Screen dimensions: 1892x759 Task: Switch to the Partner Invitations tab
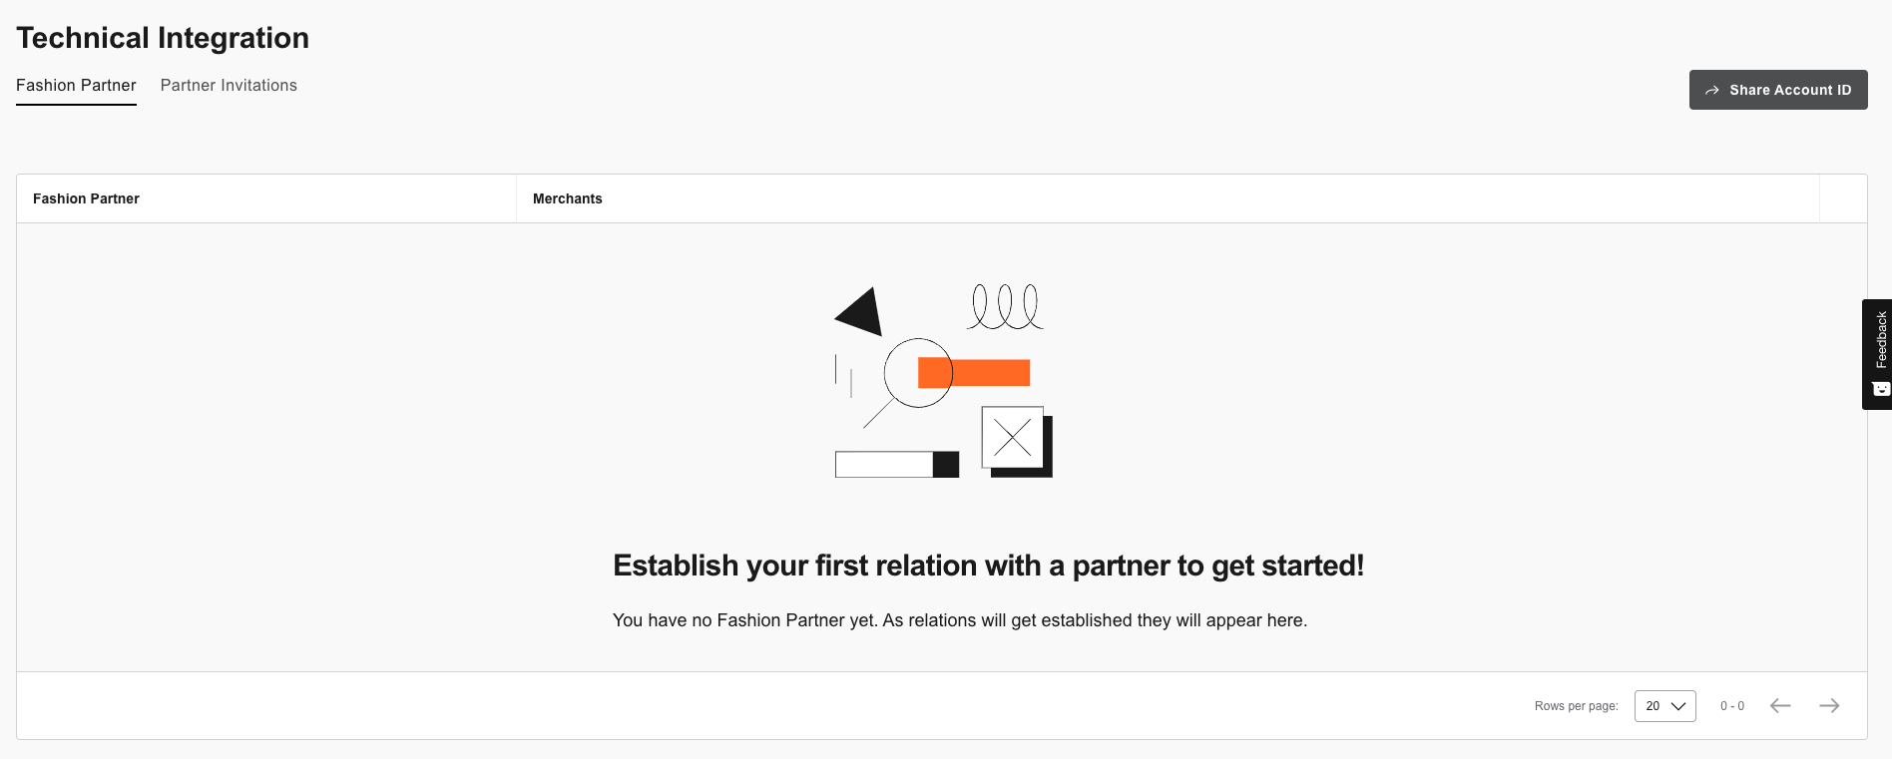tap(229, 86)
